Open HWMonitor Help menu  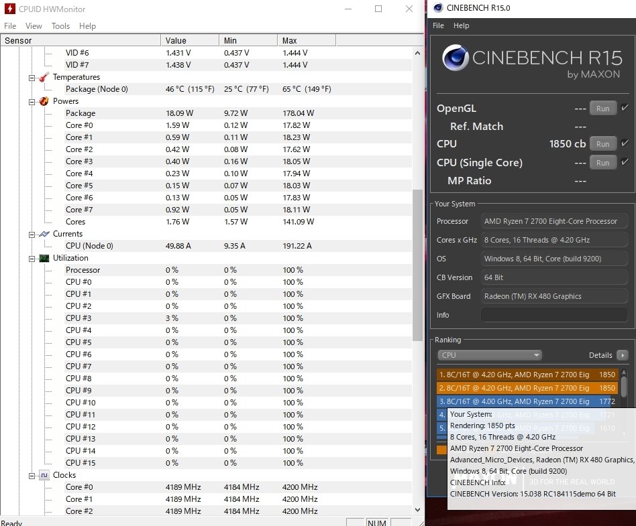pyautogui.click(x=87, y=26)
